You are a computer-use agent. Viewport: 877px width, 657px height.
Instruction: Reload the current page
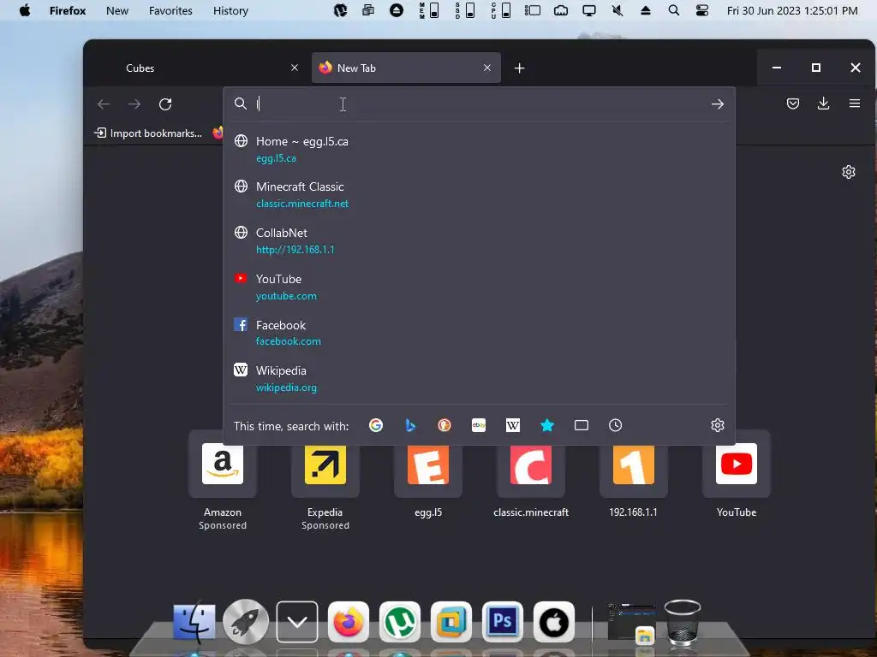click(x=165, y=104)
